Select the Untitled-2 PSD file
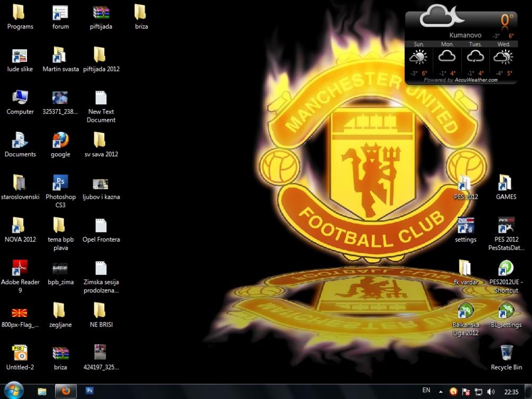Image resolution: width=532 pixels, height=399 pixels. [x=20, y=353]
